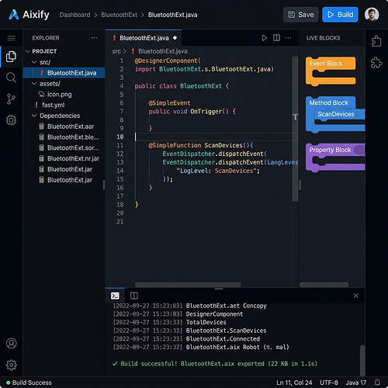Screen dimensions: 388x388
Task: Split the editor with split icon
Action: 276,38
